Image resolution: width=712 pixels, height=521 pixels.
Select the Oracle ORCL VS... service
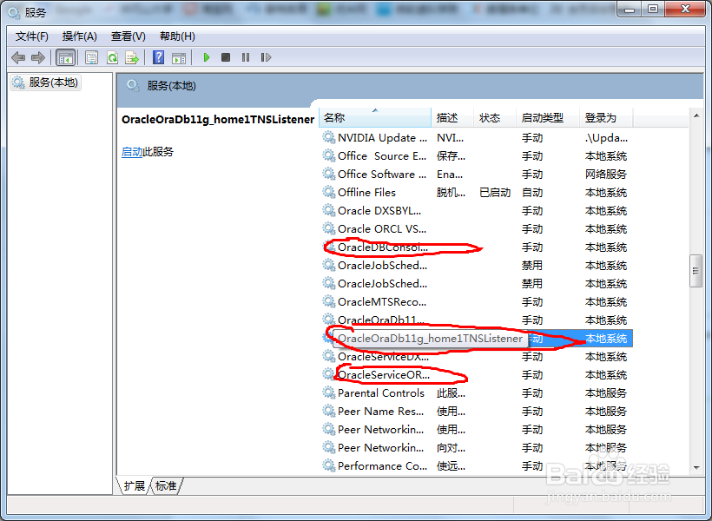[477, 228]
